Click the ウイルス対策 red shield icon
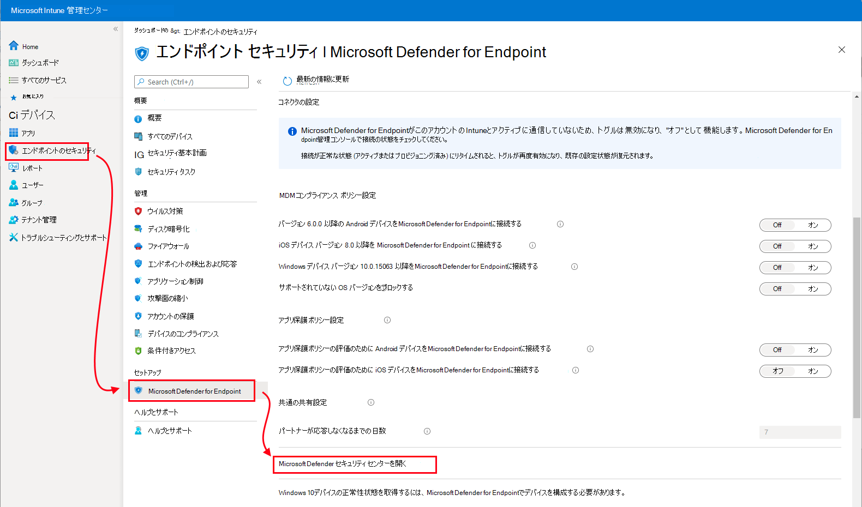 (x=138, y=211)
